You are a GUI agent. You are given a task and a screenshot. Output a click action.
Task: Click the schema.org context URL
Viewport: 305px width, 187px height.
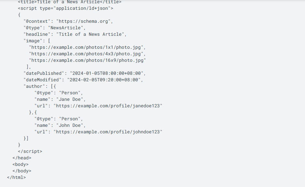[x=84, y=21]
